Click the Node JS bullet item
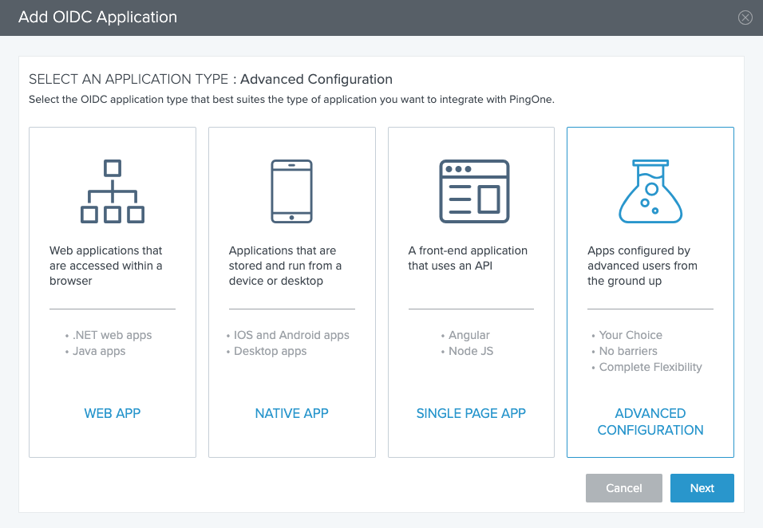The image size is (763, 528). point(471,351)
